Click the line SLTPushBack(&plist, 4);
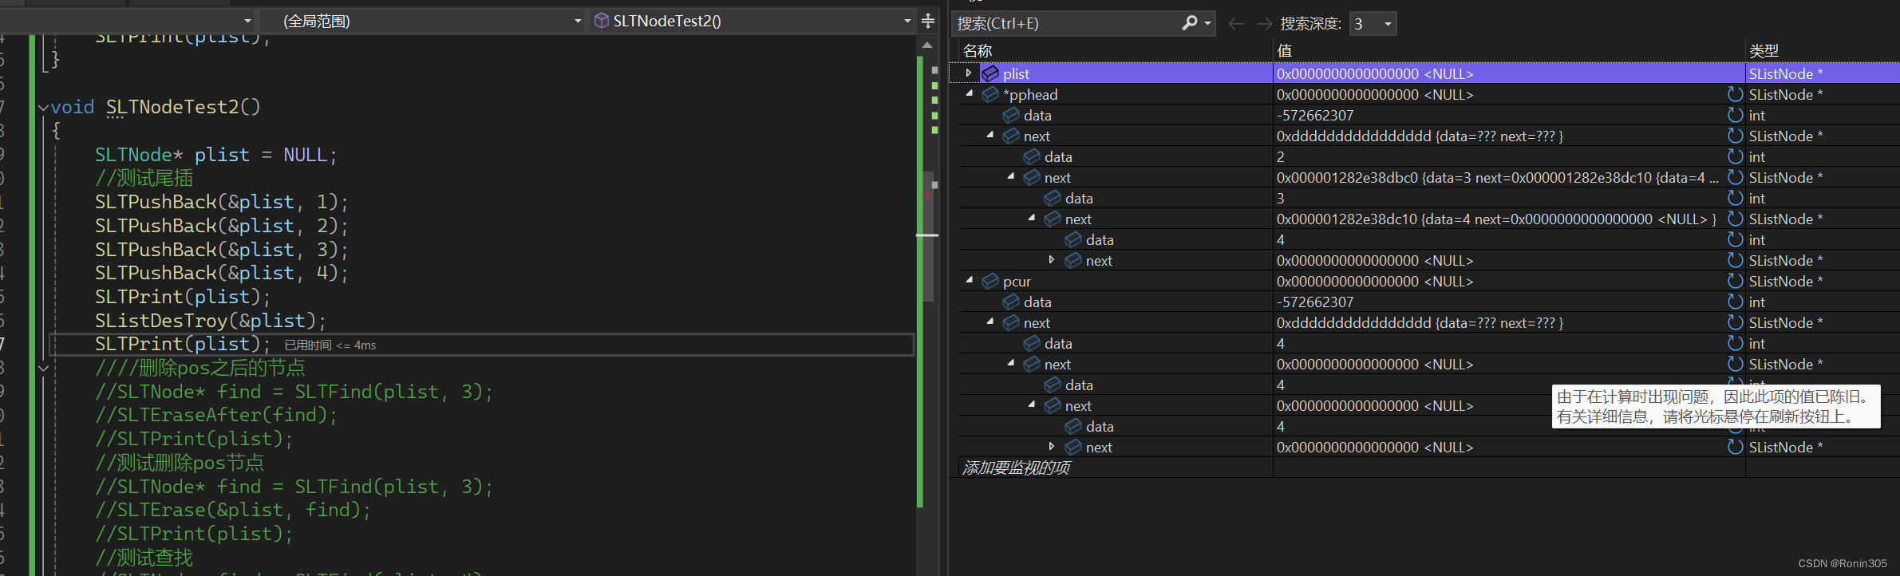1900x576 pixels. 221,273
